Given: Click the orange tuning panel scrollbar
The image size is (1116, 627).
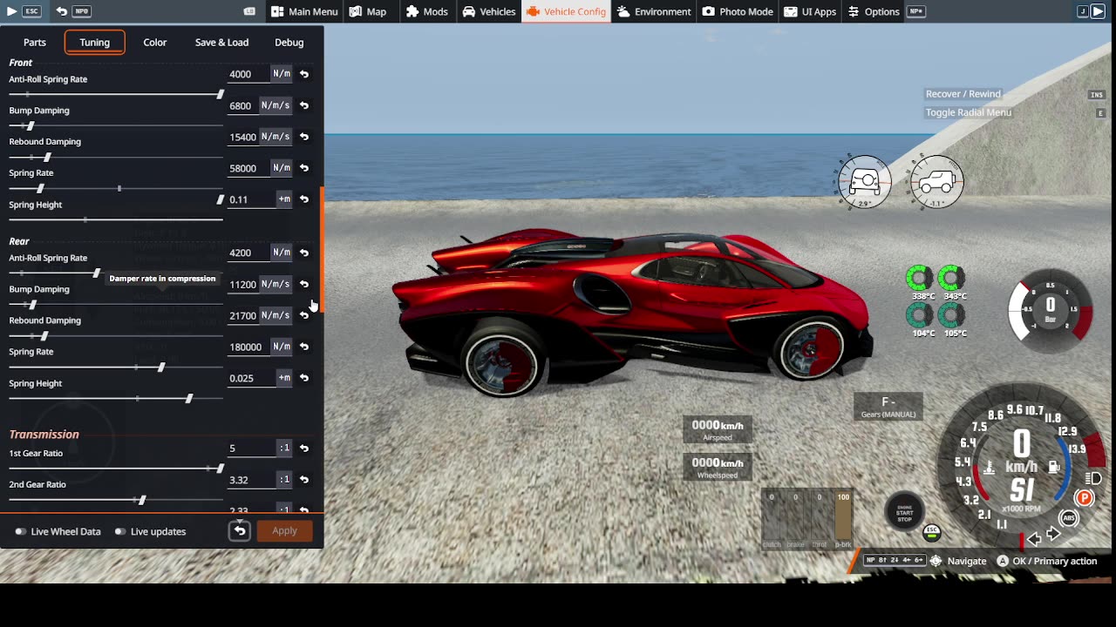Looking at the screenshot, I should coord(323,251).
